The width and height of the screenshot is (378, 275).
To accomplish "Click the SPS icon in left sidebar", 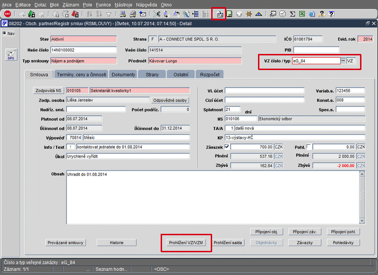I will click(11, 54).
